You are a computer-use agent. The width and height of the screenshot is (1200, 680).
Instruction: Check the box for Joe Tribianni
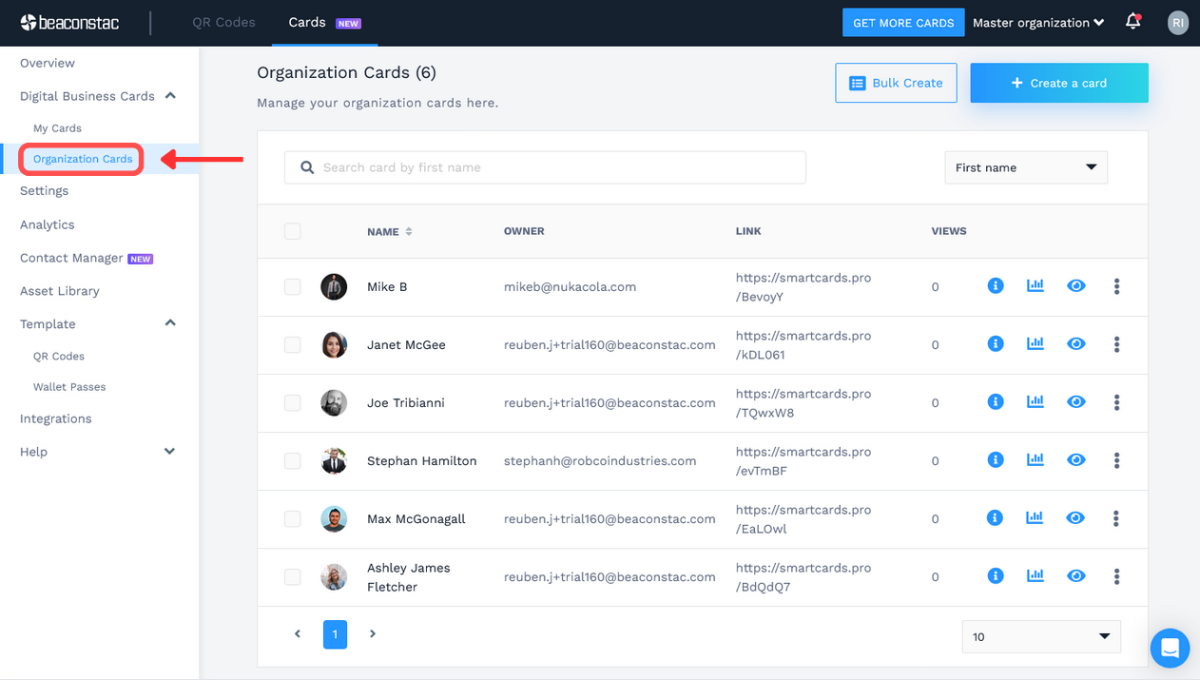pos(293,402)
